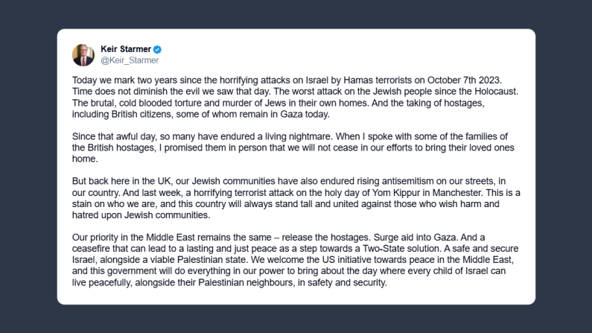Screen dimensions: 592x333
Task: Click the date "October 7th 2023" in the tweet
Action: pyautogui.click(x=471, y=79)
